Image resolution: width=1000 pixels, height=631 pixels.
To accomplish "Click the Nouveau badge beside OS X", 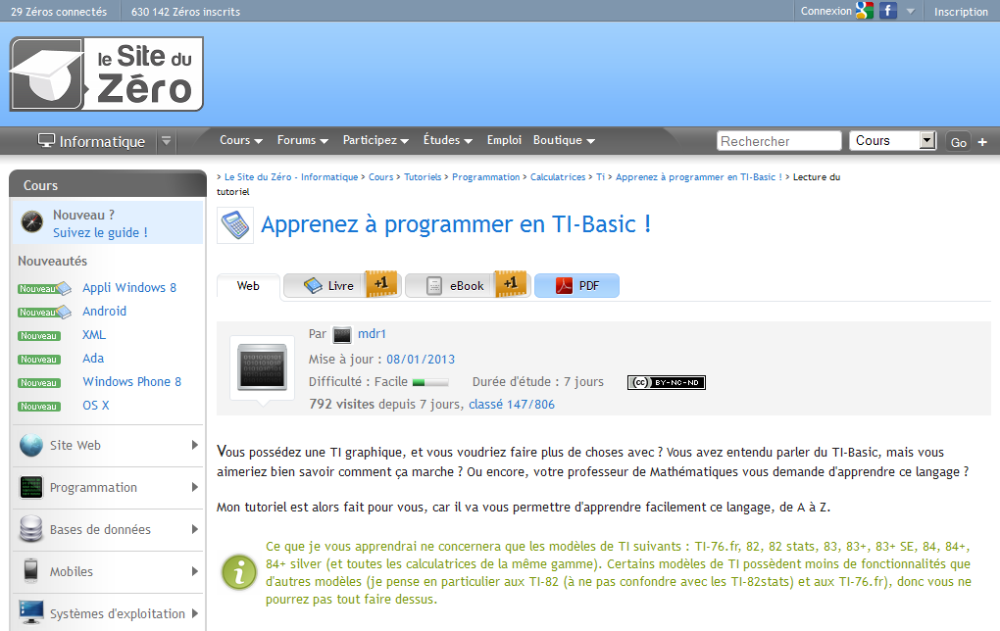I will [x=39, y=407].
